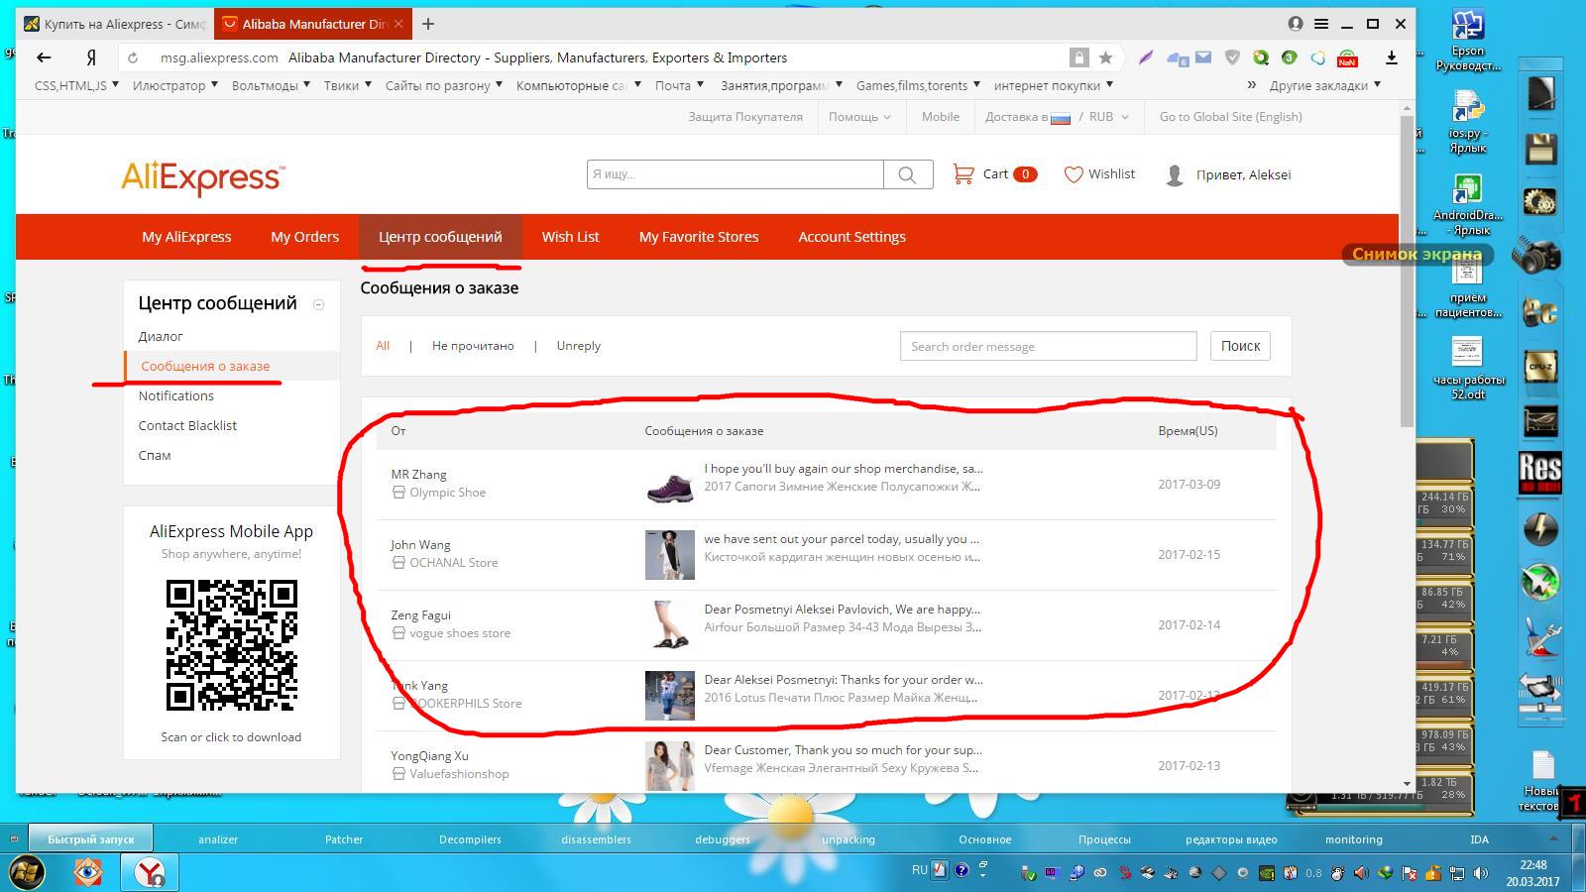Viewport: 1586px width, 892px height.
Task: Open the Диалог sidebar link
Action: (161, 336)
